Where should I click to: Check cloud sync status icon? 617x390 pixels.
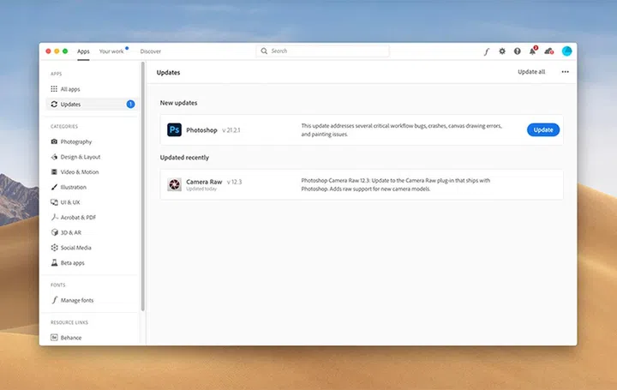tap(548, 51)
